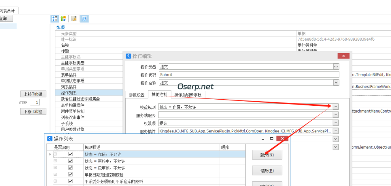391x186 pixels.
Task: Click the Categorized view icon in property toolbar
Action: (x=55, y=19)
